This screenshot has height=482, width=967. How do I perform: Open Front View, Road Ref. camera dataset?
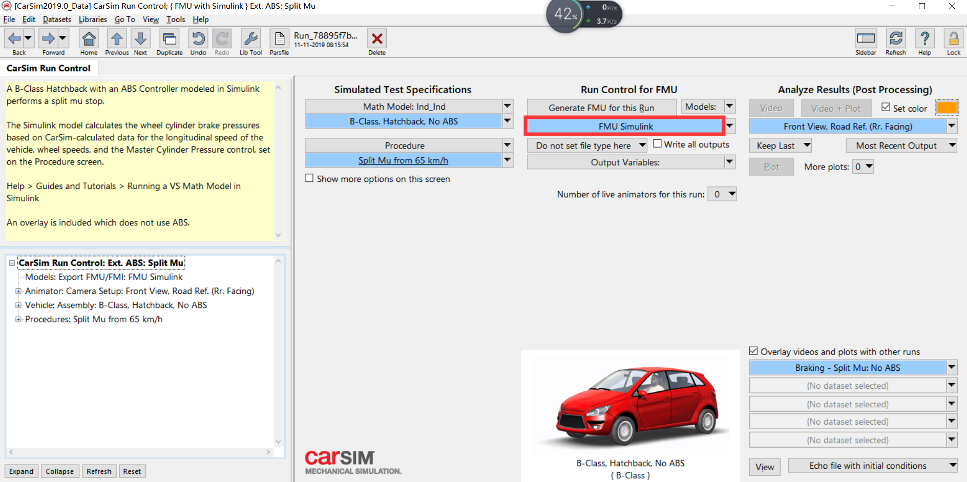(x=848, y=126)
